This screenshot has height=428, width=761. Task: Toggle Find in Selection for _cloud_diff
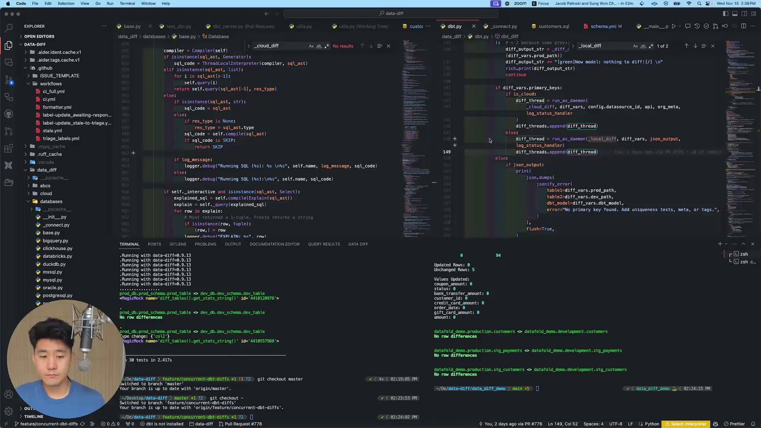click(x=379, y=46)
